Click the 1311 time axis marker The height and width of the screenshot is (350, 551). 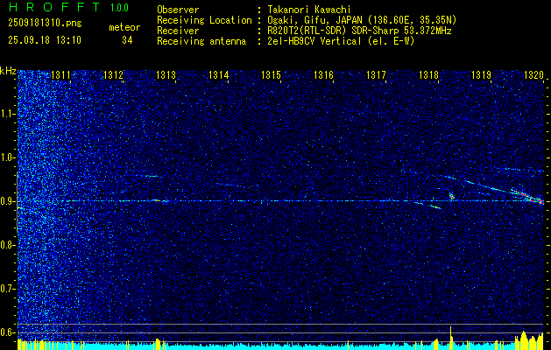tap(60, 74)
